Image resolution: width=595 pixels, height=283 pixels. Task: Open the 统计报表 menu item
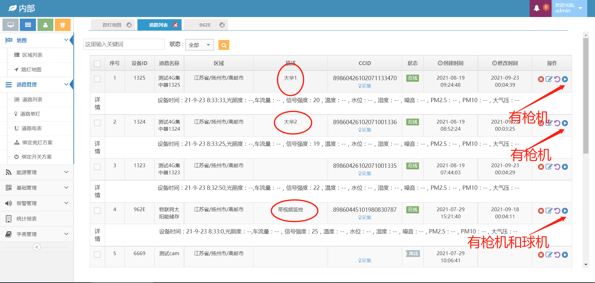[37, 219]
